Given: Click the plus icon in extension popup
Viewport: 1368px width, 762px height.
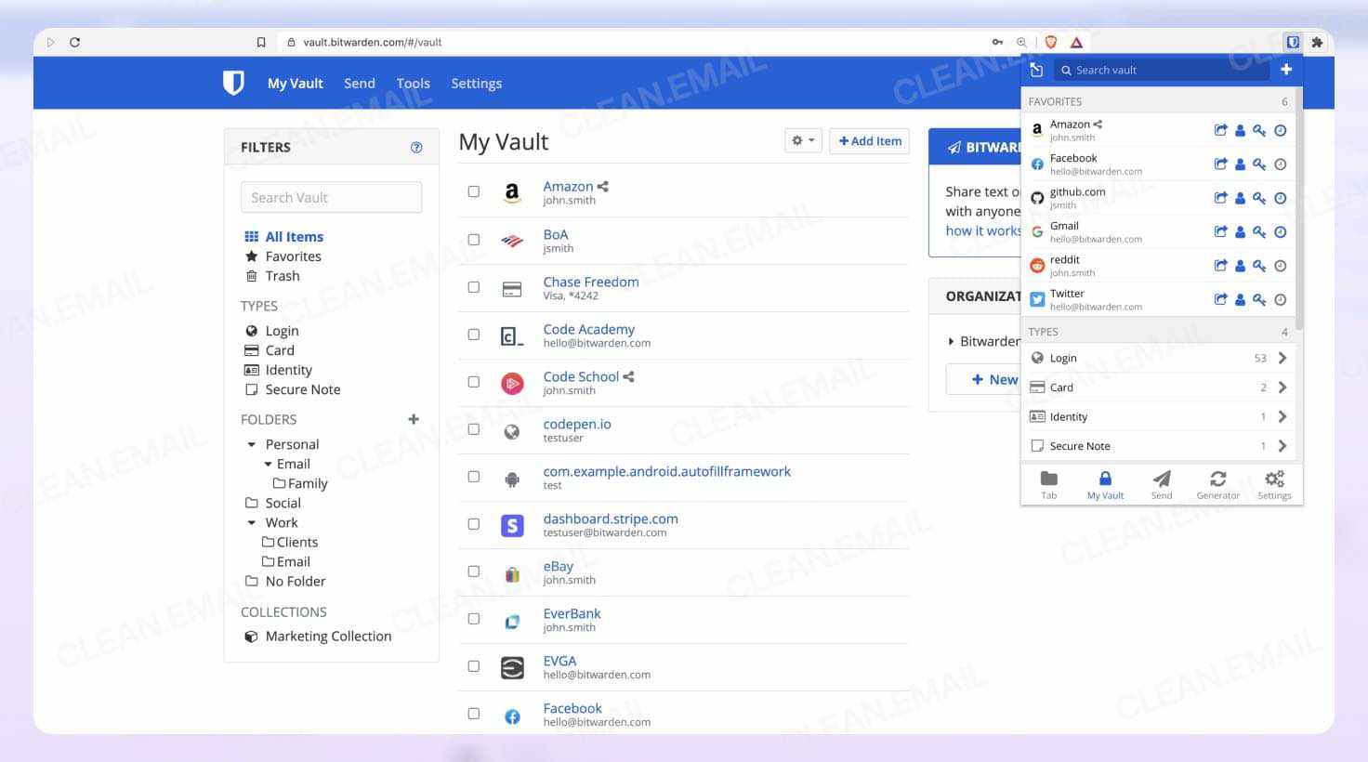Looking at the screenshot, I should (1285, 70).
